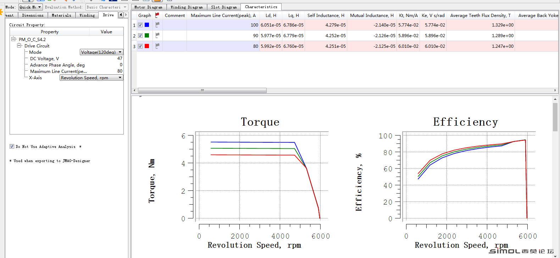Click the blue color swatch in row 1
Viewport: 560px width, 258px height.
pyautogui.click(x=147, y=25)
